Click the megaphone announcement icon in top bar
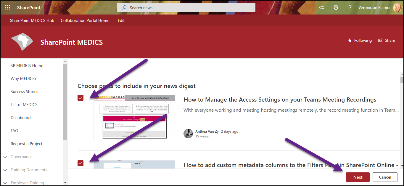The height and width of the screenshot is (186, 404). [x=321, y=7]
